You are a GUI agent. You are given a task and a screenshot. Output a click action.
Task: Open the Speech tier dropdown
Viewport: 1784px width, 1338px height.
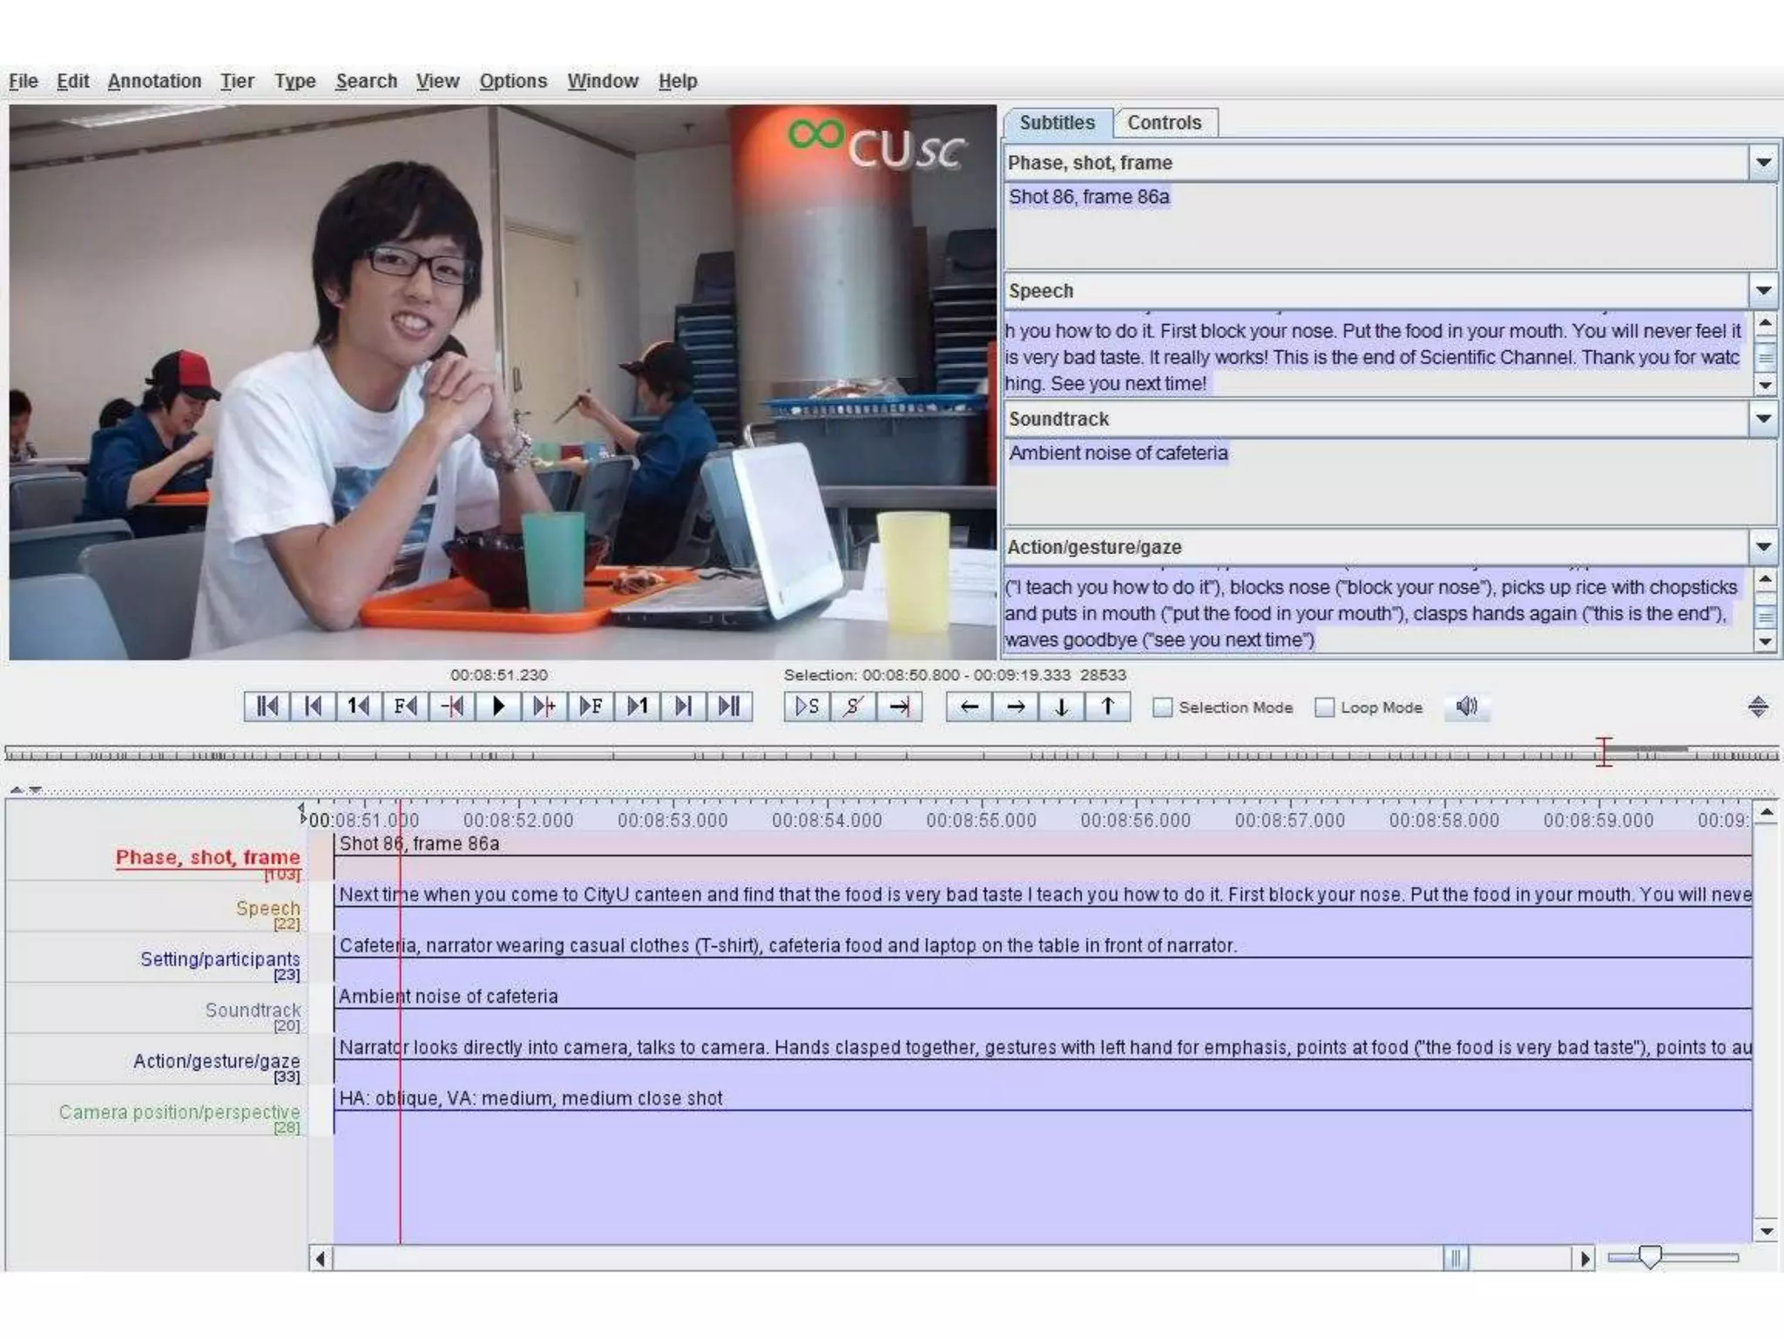pyautogui.click(x=1763, y=291)
